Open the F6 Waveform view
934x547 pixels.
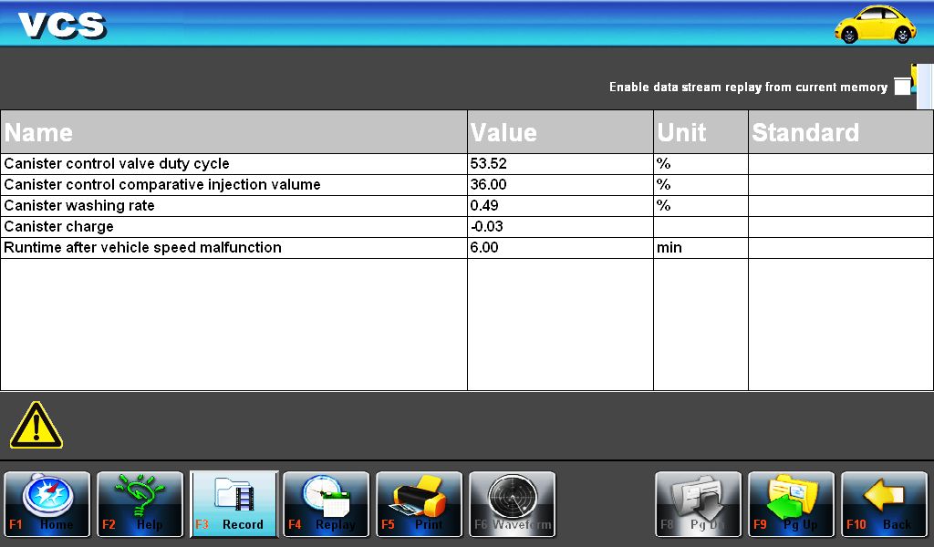point(513,504)
